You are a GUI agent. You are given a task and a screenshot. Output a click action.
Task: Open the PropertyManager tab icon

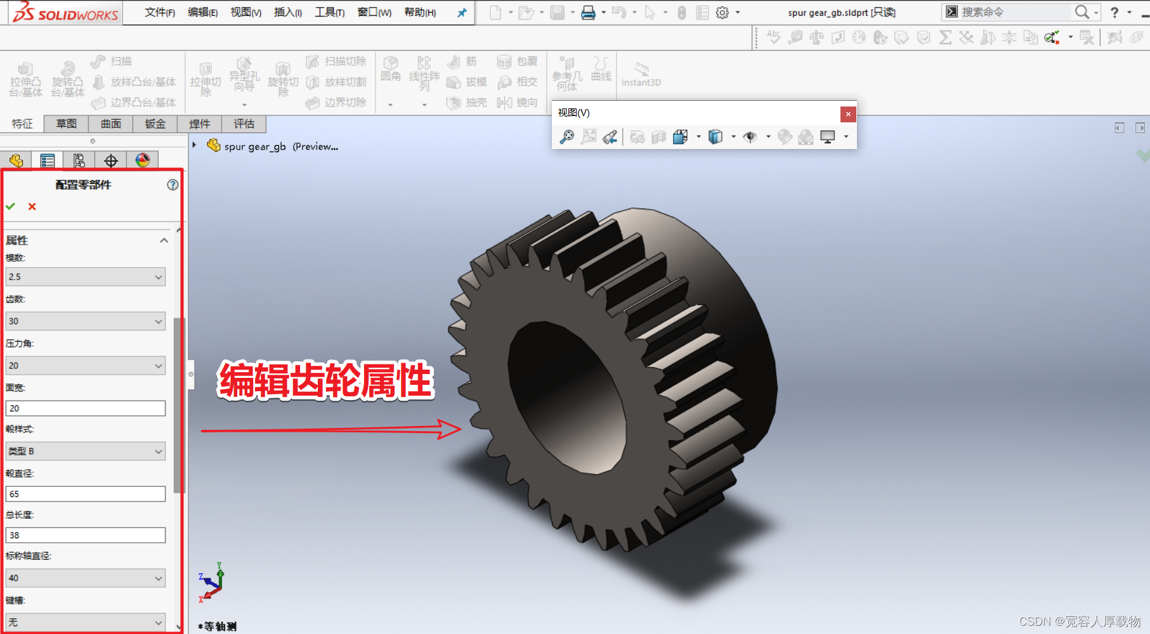coord(48,160)
